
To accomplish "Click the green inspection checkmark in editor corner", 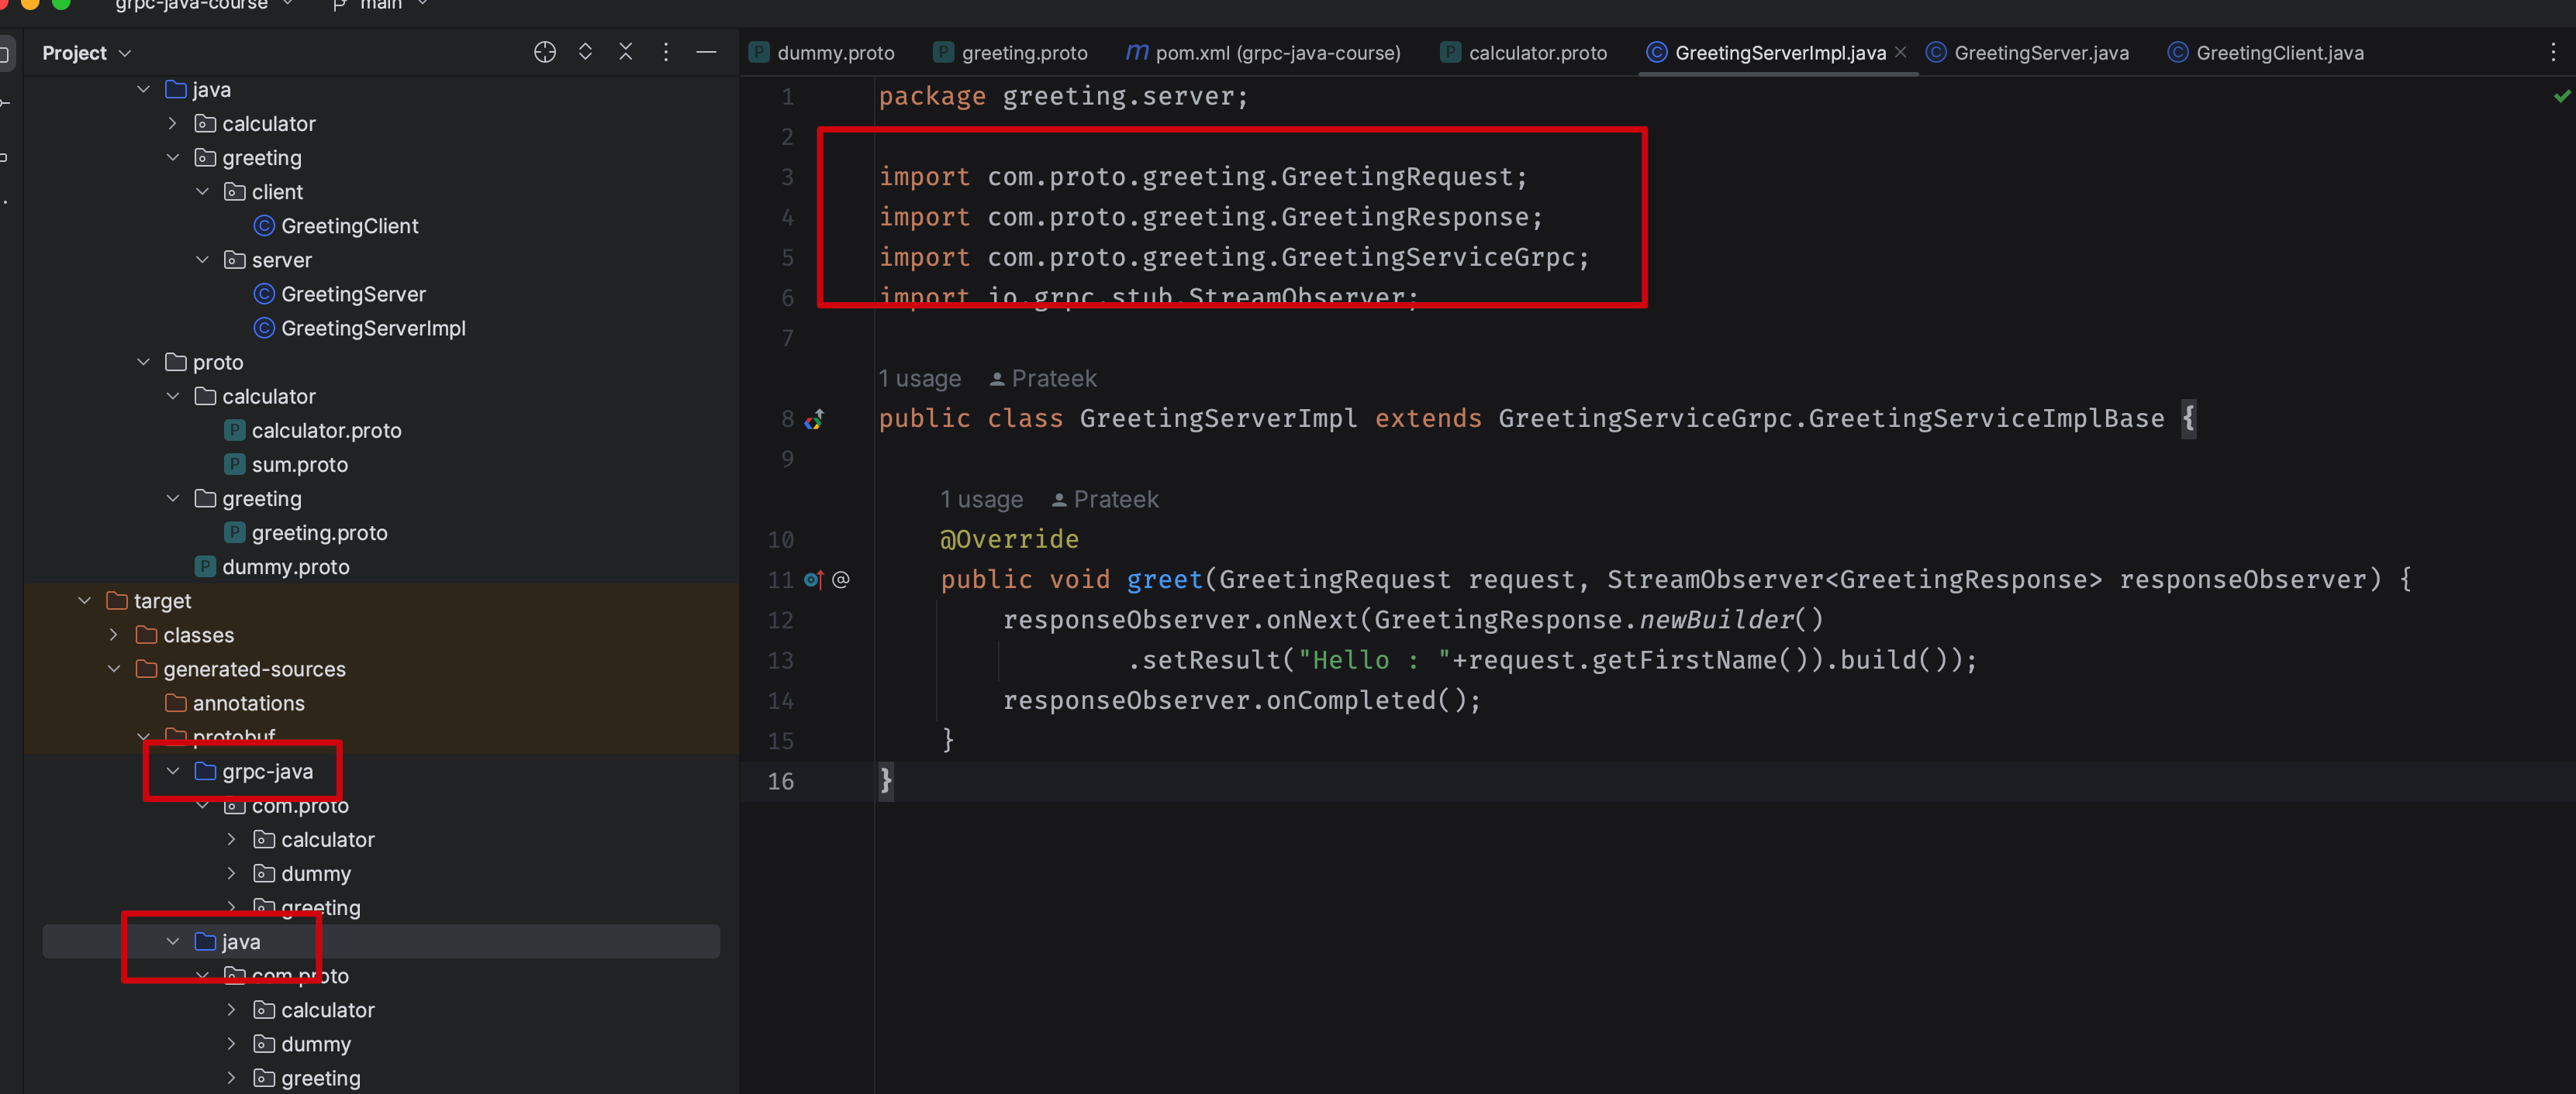I will [2561, 96].
